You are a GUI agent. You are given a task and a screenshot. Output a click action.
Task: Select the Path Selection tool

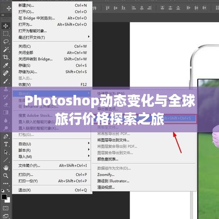(6, 152)
